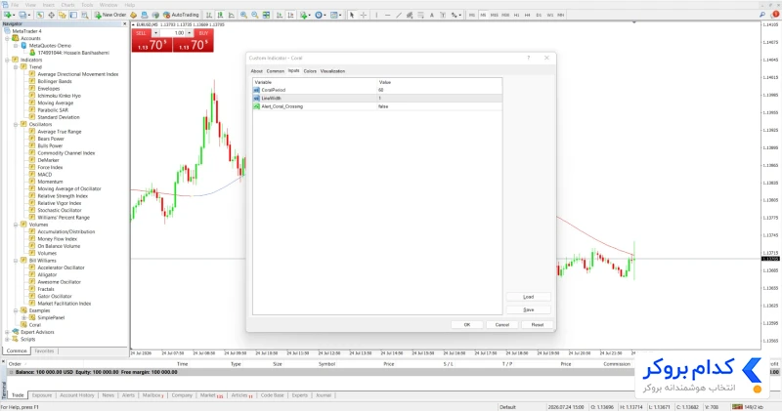Select the Crosshair tool
Image resolution: width=782 pixels, height=411 pixels.
363,15
